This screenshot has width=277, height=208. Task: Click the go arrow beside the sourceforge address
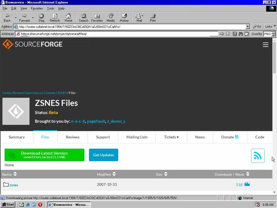point(222,34)
